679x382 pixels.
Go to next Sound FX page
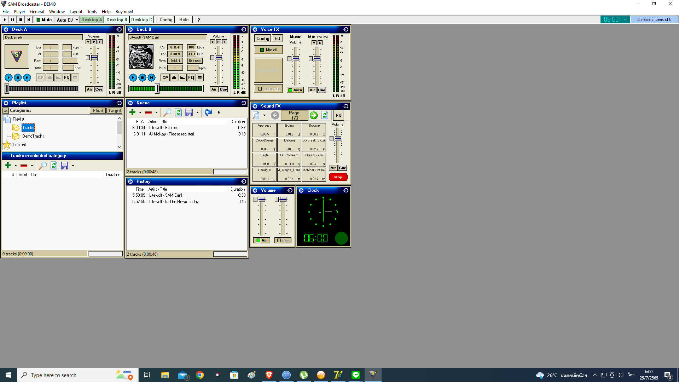(x=313, y=115)
